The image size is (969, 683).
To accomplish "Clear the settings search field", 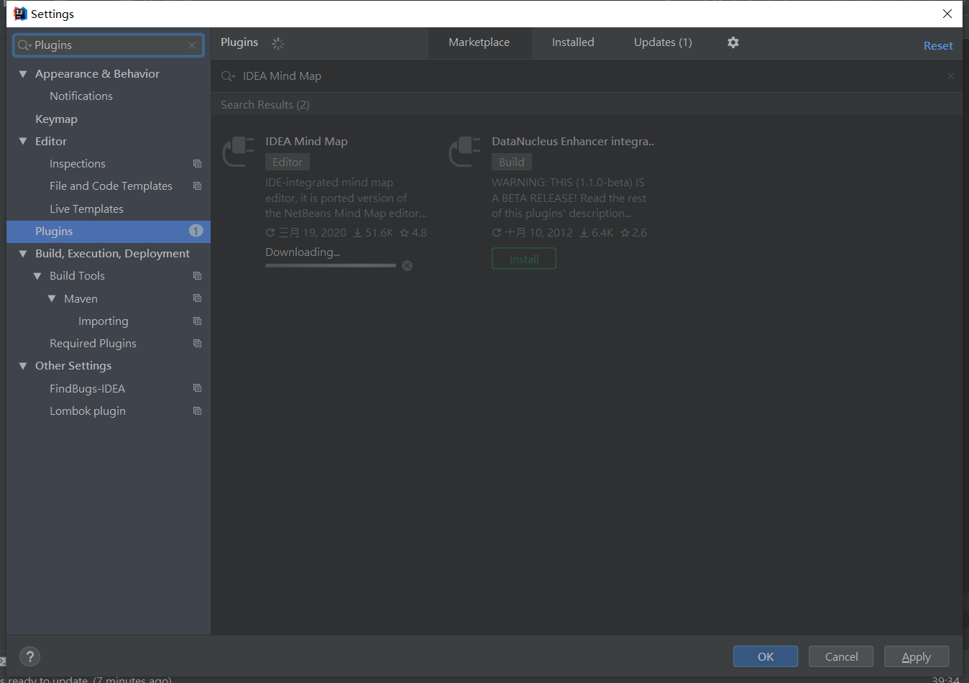I will (x=192, y=45).
